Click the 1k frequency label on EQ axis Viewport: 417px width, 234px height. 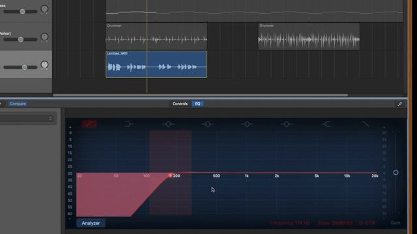click(x=247, y=176)
